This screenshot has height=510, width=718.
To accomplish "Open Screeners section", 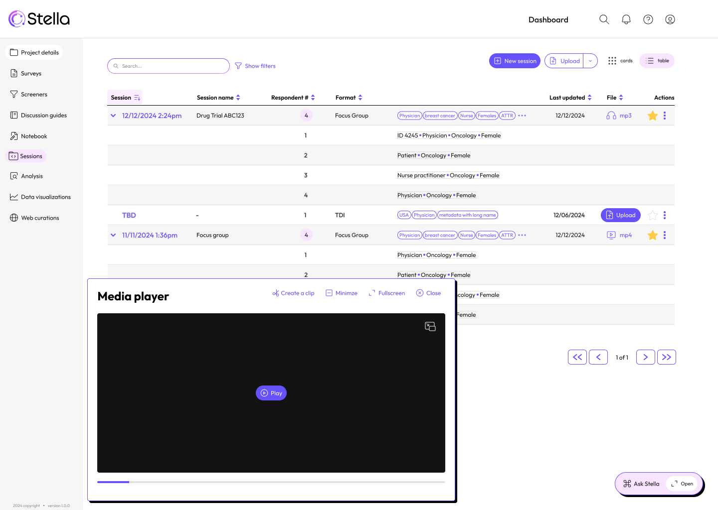I will (x=28, y=94).
